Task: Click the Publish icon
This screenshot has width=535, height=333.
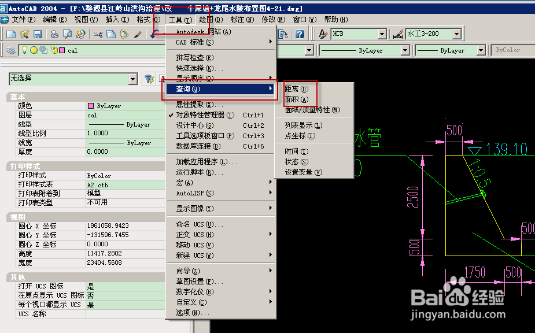Action: (80, 34)
